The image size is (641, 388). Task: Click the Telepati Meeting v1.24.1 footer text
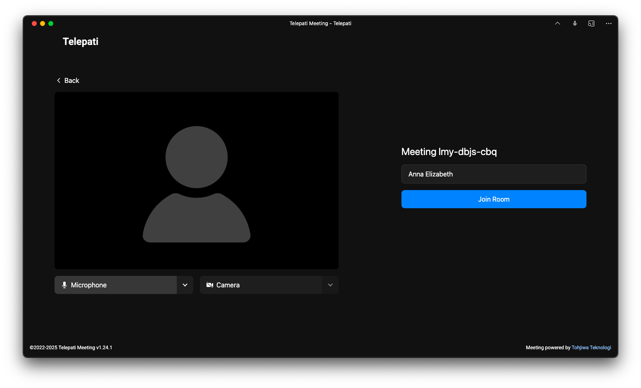[x=71, y=348]
